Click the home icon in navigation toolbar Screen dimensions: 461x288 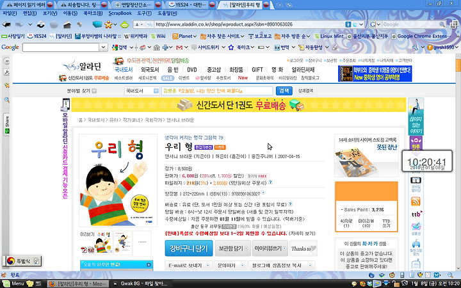tap(67, 25)
